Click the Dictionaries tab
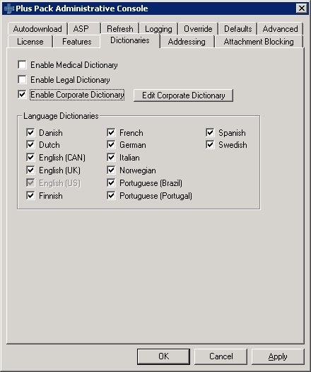 pos(130,40)
